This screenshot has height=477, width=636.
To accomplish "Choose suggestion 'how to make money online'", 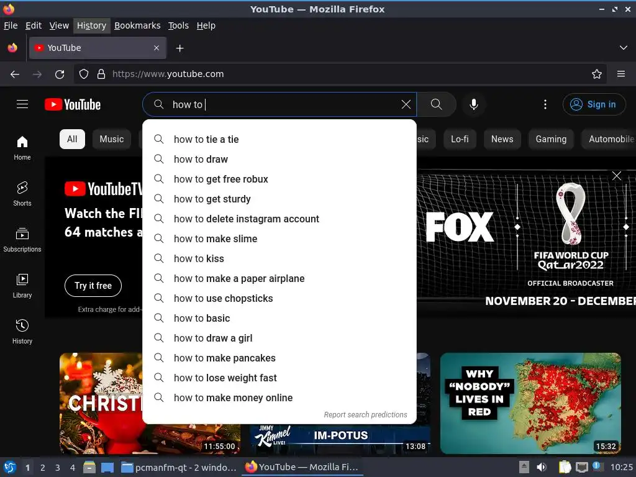I will (279, 397).
